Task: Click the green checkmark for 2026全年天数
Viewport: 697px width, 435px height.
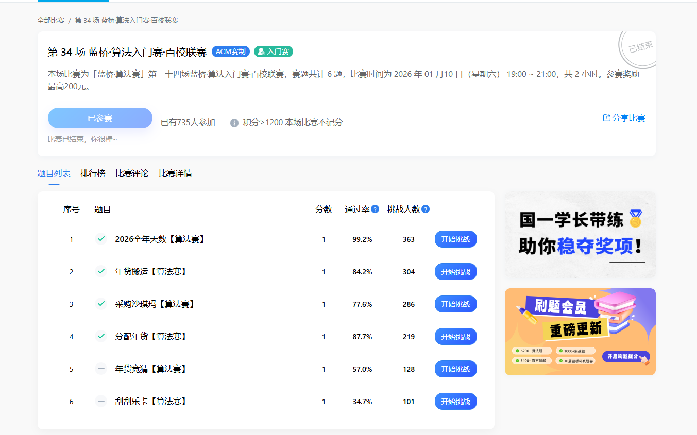Action: pyautogui.click(x=101, y=239)
